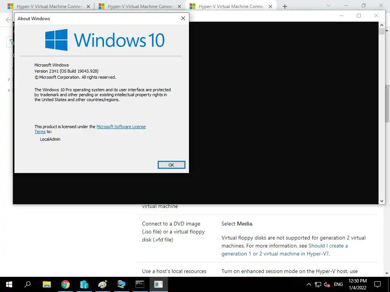Image resolution: width=390 pixels, height=292 pixels.
Task: Open the browser tab search chevron
Action: (329, 5)
